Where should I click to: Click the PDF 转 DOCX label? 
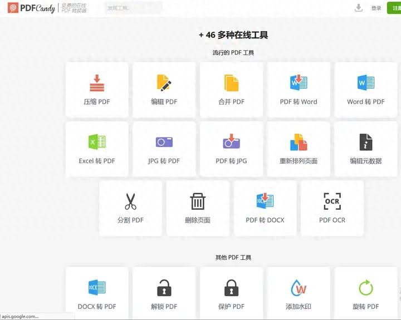(265, 220)
